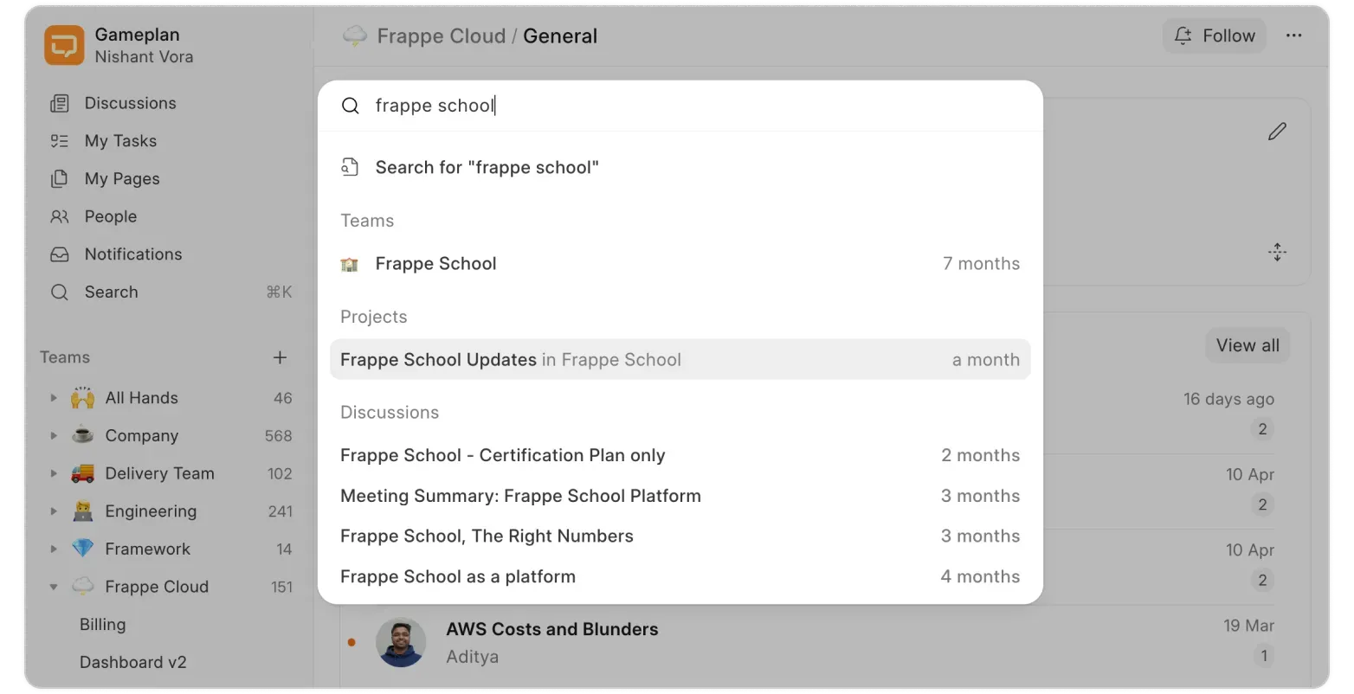Screen dimensions: 1354x694
Task: Click the Gameplan app logo
Action: point(63,44)
